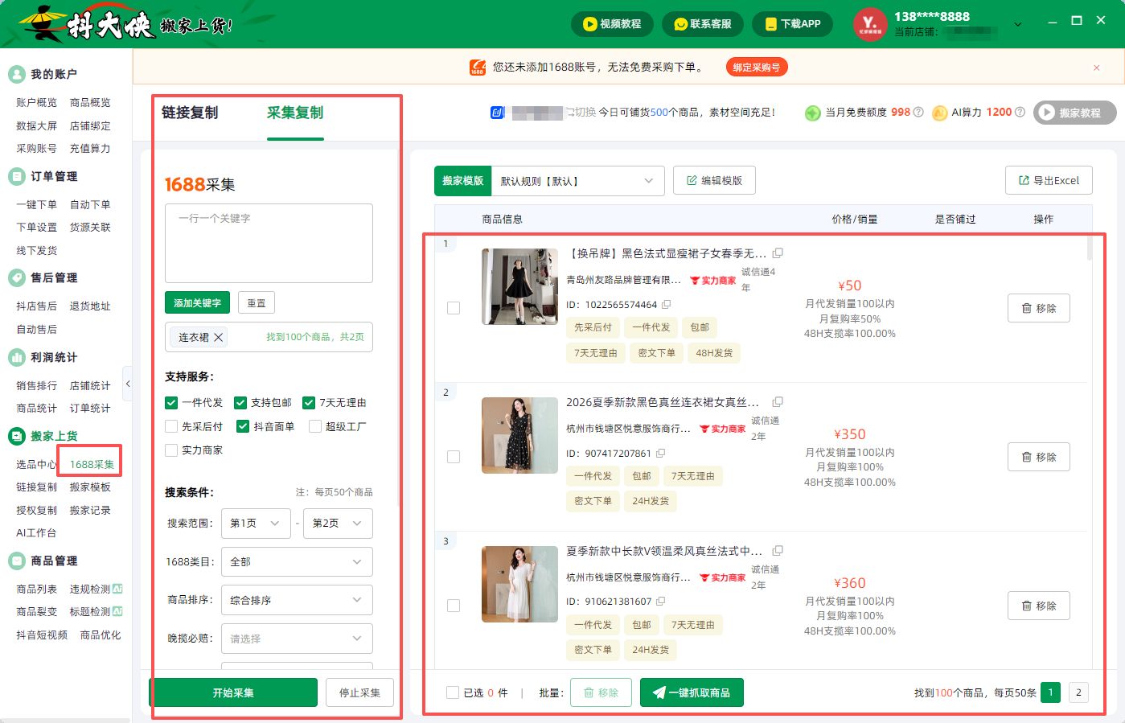Click help icon beside AI算力 1200
1125x723 pixels.
coord(1020,113)
